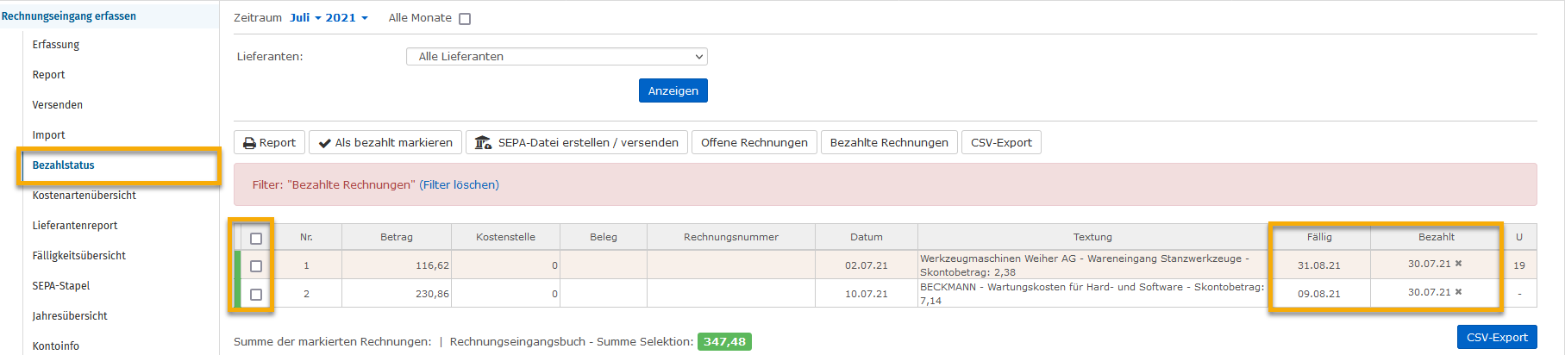The image size is (1565, 355).
Task: Click the Beleg column header
Action: coord(604,237)
